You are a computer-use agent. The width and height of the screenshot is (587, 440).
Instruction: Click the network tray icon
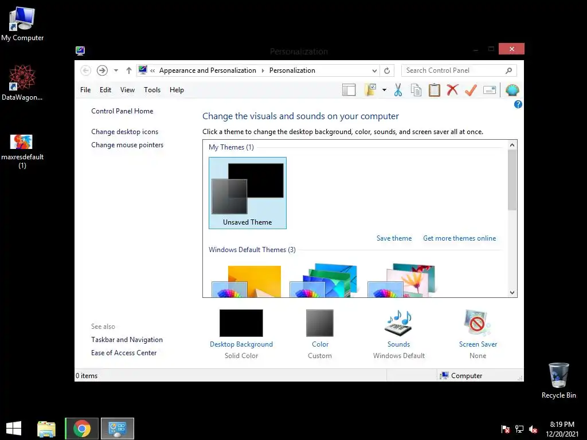519,429
